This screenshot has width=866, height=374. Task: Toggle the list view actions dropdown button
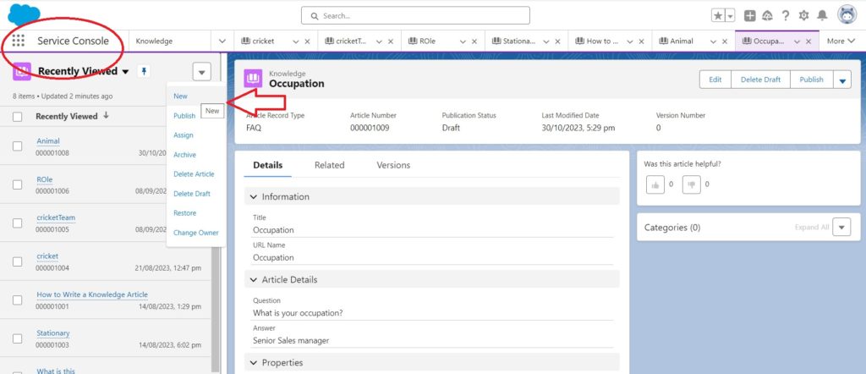(202, 72)
